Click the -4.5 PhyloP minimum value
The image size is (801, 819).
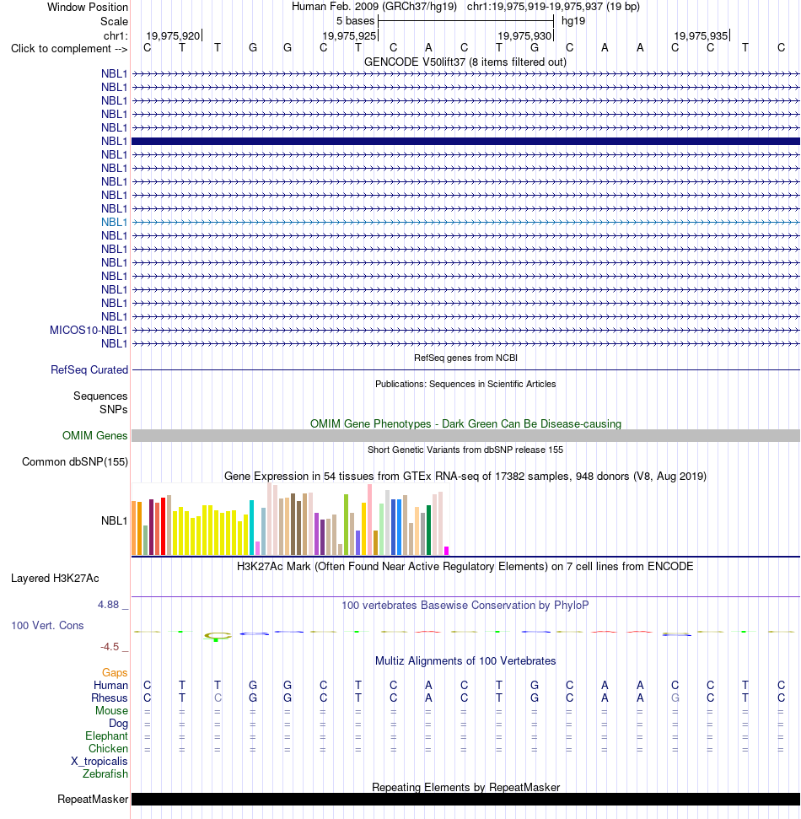tap(110, 647)
